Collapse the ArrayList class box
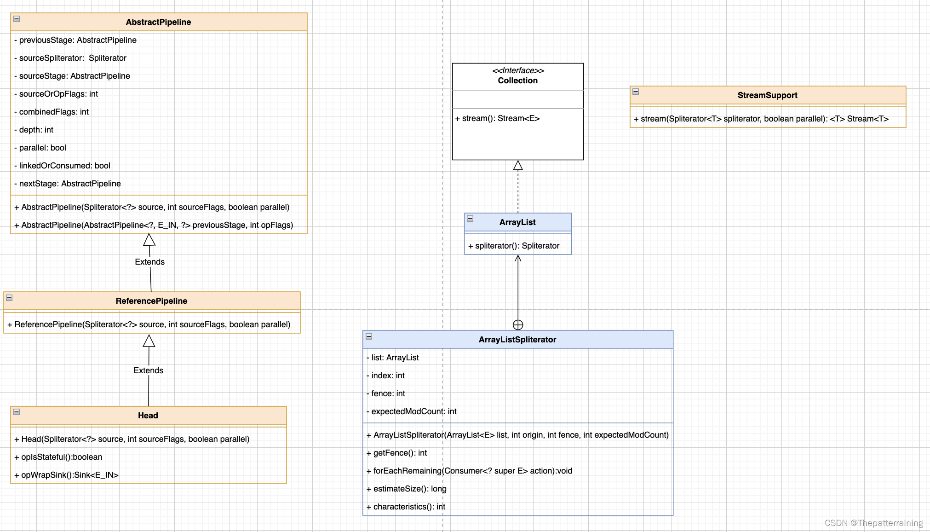This screenshot has width=930, height=532. (x=470, y=219)
